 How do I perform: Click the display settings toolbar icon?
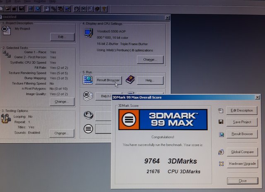click(x=67, y=9)
